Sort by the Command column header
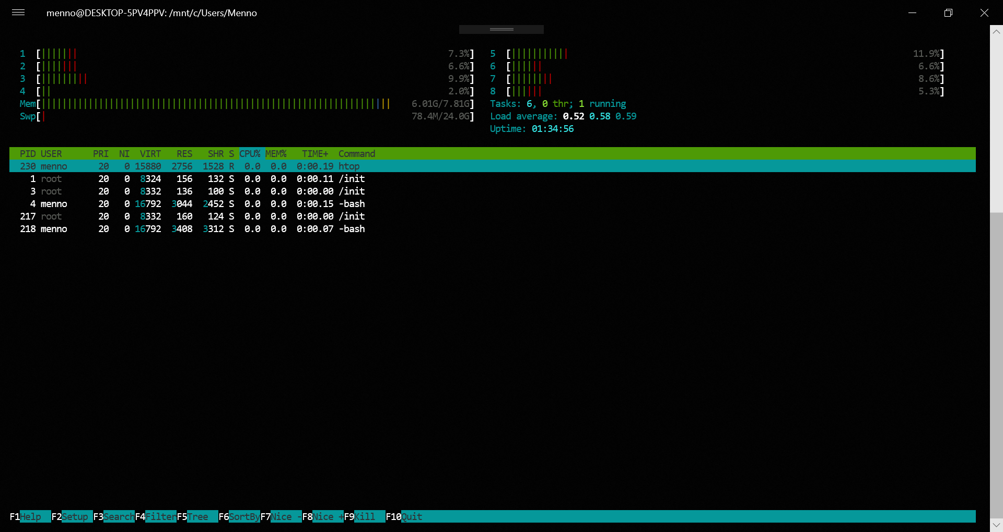The height and width of the screenshot is (532, 1003). tap(357, 153)
